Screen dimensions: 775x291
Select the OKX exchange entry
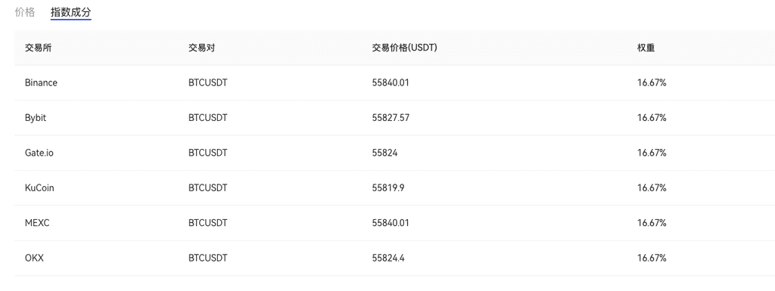coord(34,258)
